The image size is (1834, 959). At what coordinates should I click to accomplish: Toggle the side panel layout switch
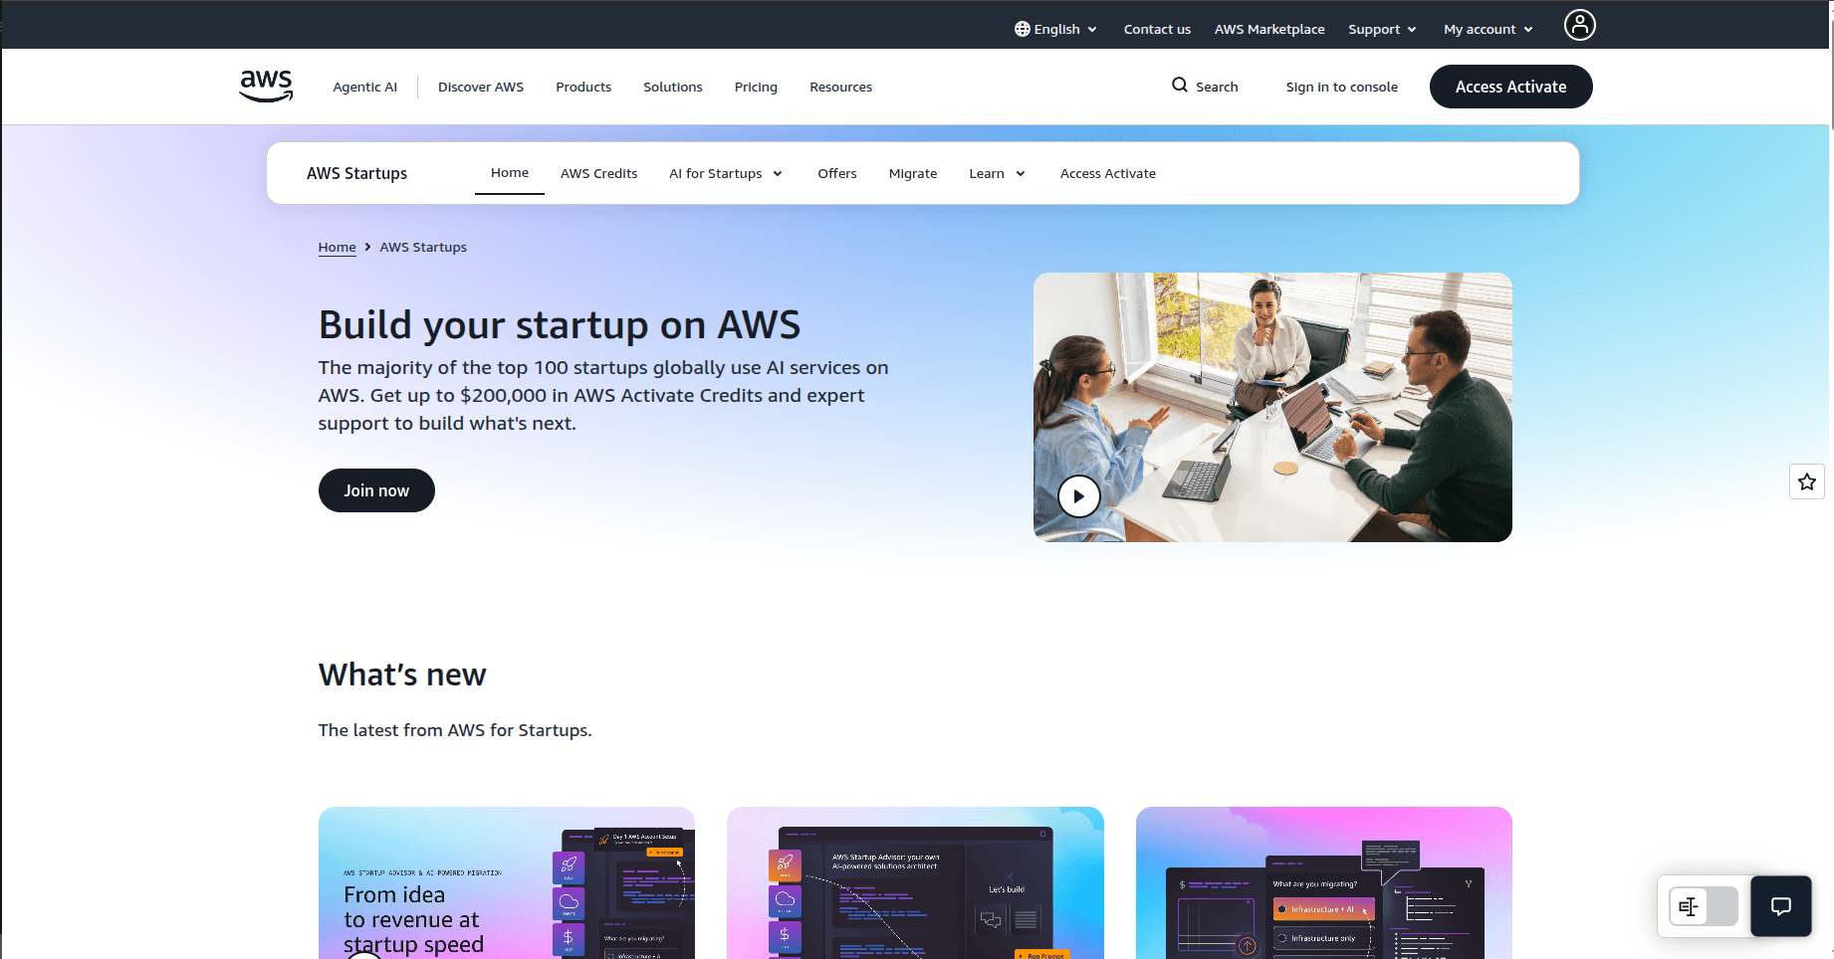click(1704, 906)
